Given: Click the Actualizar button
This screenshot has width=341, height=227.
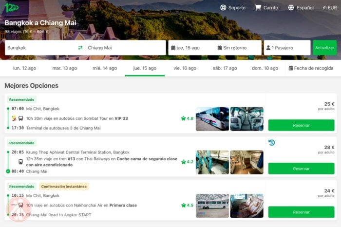Looking at the screenshot, I should 324,48.
